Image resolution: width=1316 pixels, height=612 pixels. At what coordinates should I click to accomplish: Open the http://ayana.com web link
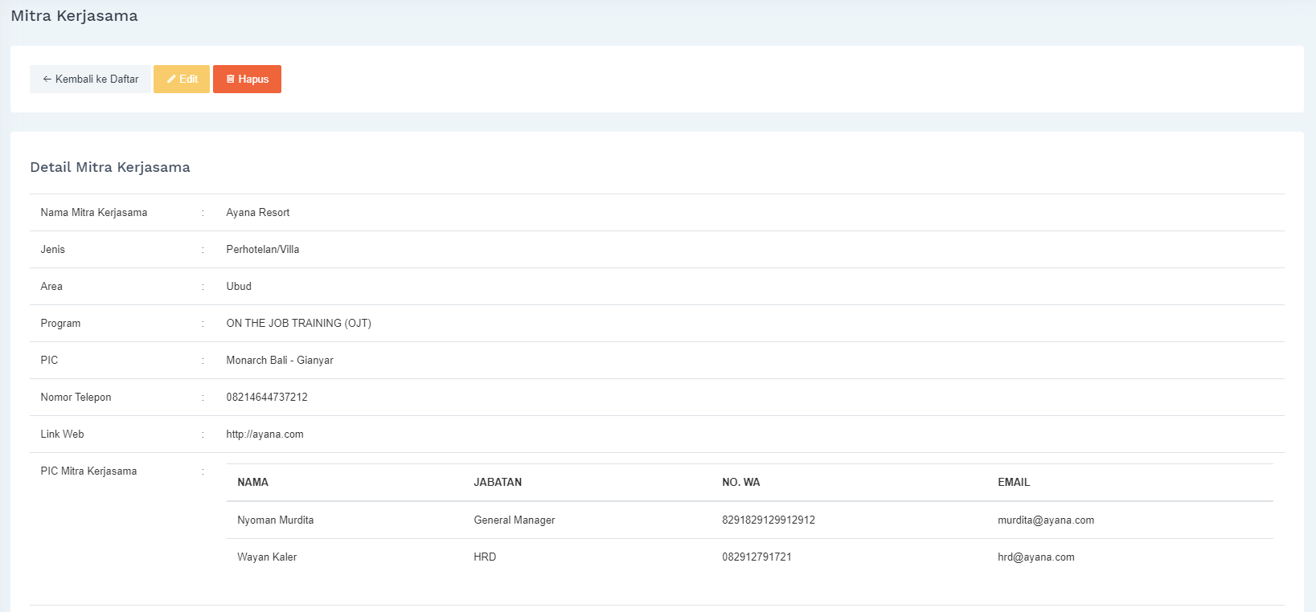coord(264,435)
